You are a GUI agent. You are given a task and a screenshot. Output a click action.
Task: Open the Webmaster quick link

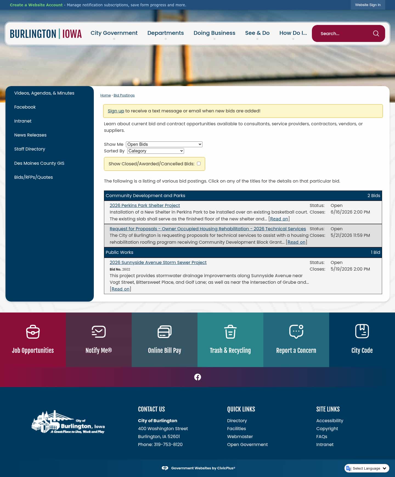(240, 436)
